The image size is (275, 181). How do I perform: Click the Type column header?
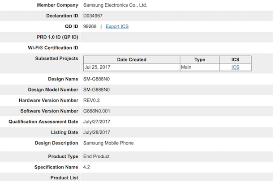click(200, 59)
